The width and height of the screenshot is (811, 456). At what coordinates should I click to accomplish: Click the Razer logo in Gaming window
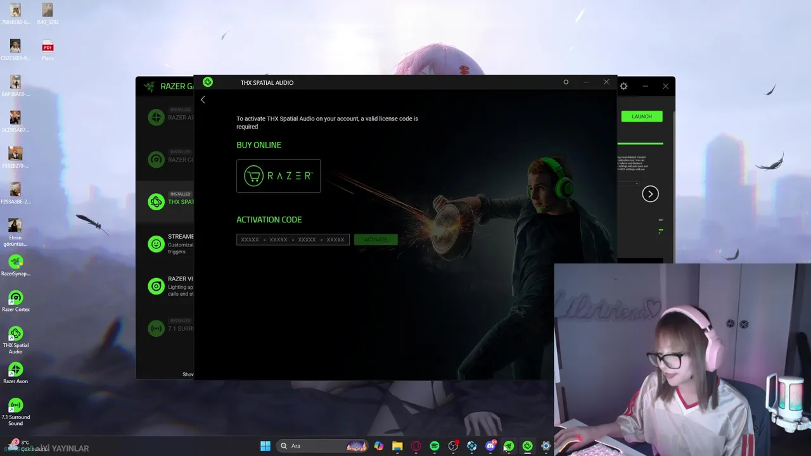click(150, 86)
